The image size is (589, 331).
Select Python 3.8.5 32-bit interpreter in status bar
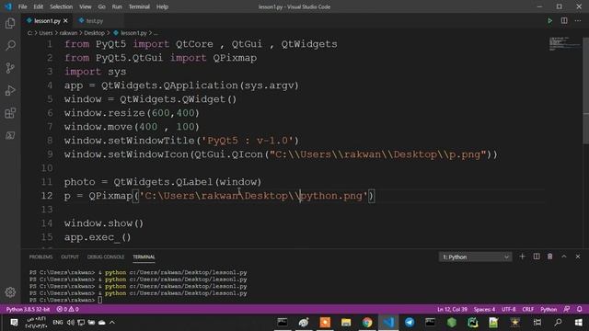[28, 309]
